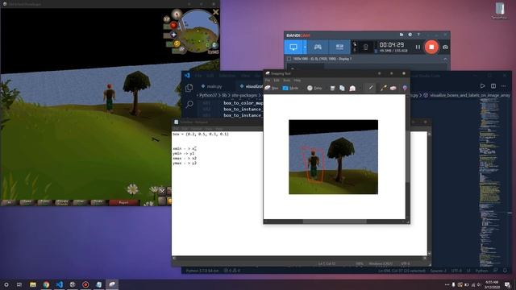This screenshot has height=290, width=516.
Task: Run Python file with VS Code play button
Action: (x=482, y=86)
